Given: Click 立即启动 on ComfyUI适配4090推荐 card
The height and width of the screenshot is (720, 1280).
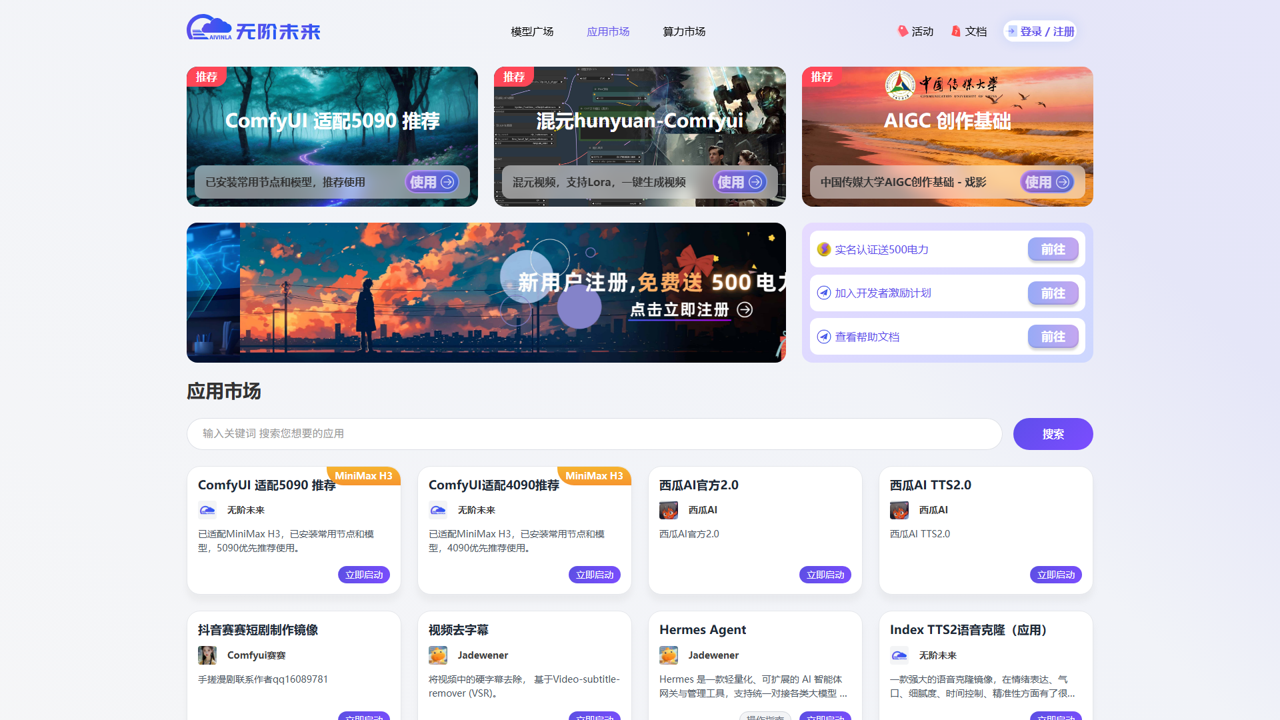Looking at the screenshot, I should pos(595,575).
